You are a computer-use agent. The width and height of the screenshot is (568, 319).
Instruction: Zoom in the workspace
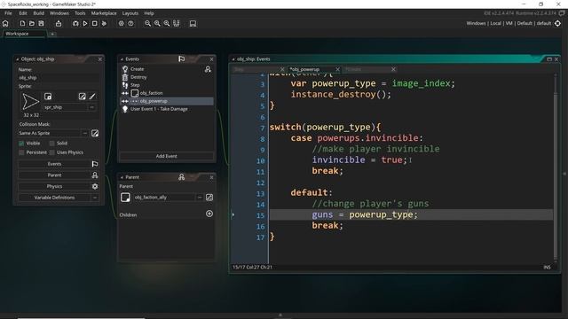[x=167, y=24]
